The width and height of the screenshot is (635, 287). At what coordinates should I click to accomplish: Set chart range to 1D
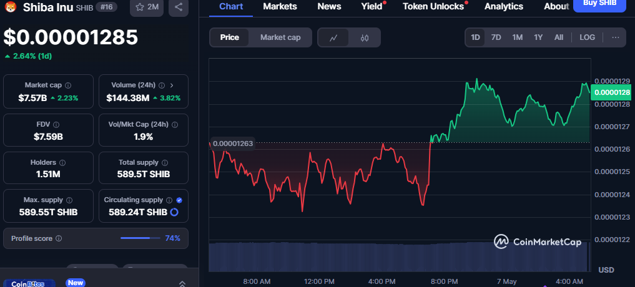coord(475,37)
